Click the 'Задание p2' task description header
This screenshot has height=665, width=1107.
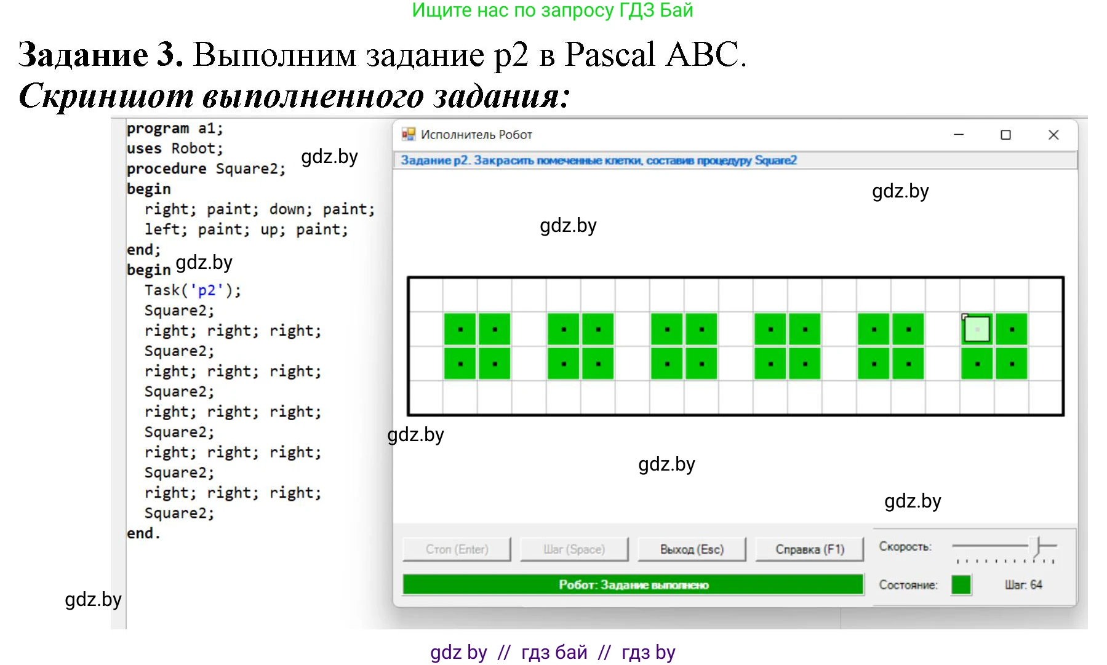click(598, 161)
